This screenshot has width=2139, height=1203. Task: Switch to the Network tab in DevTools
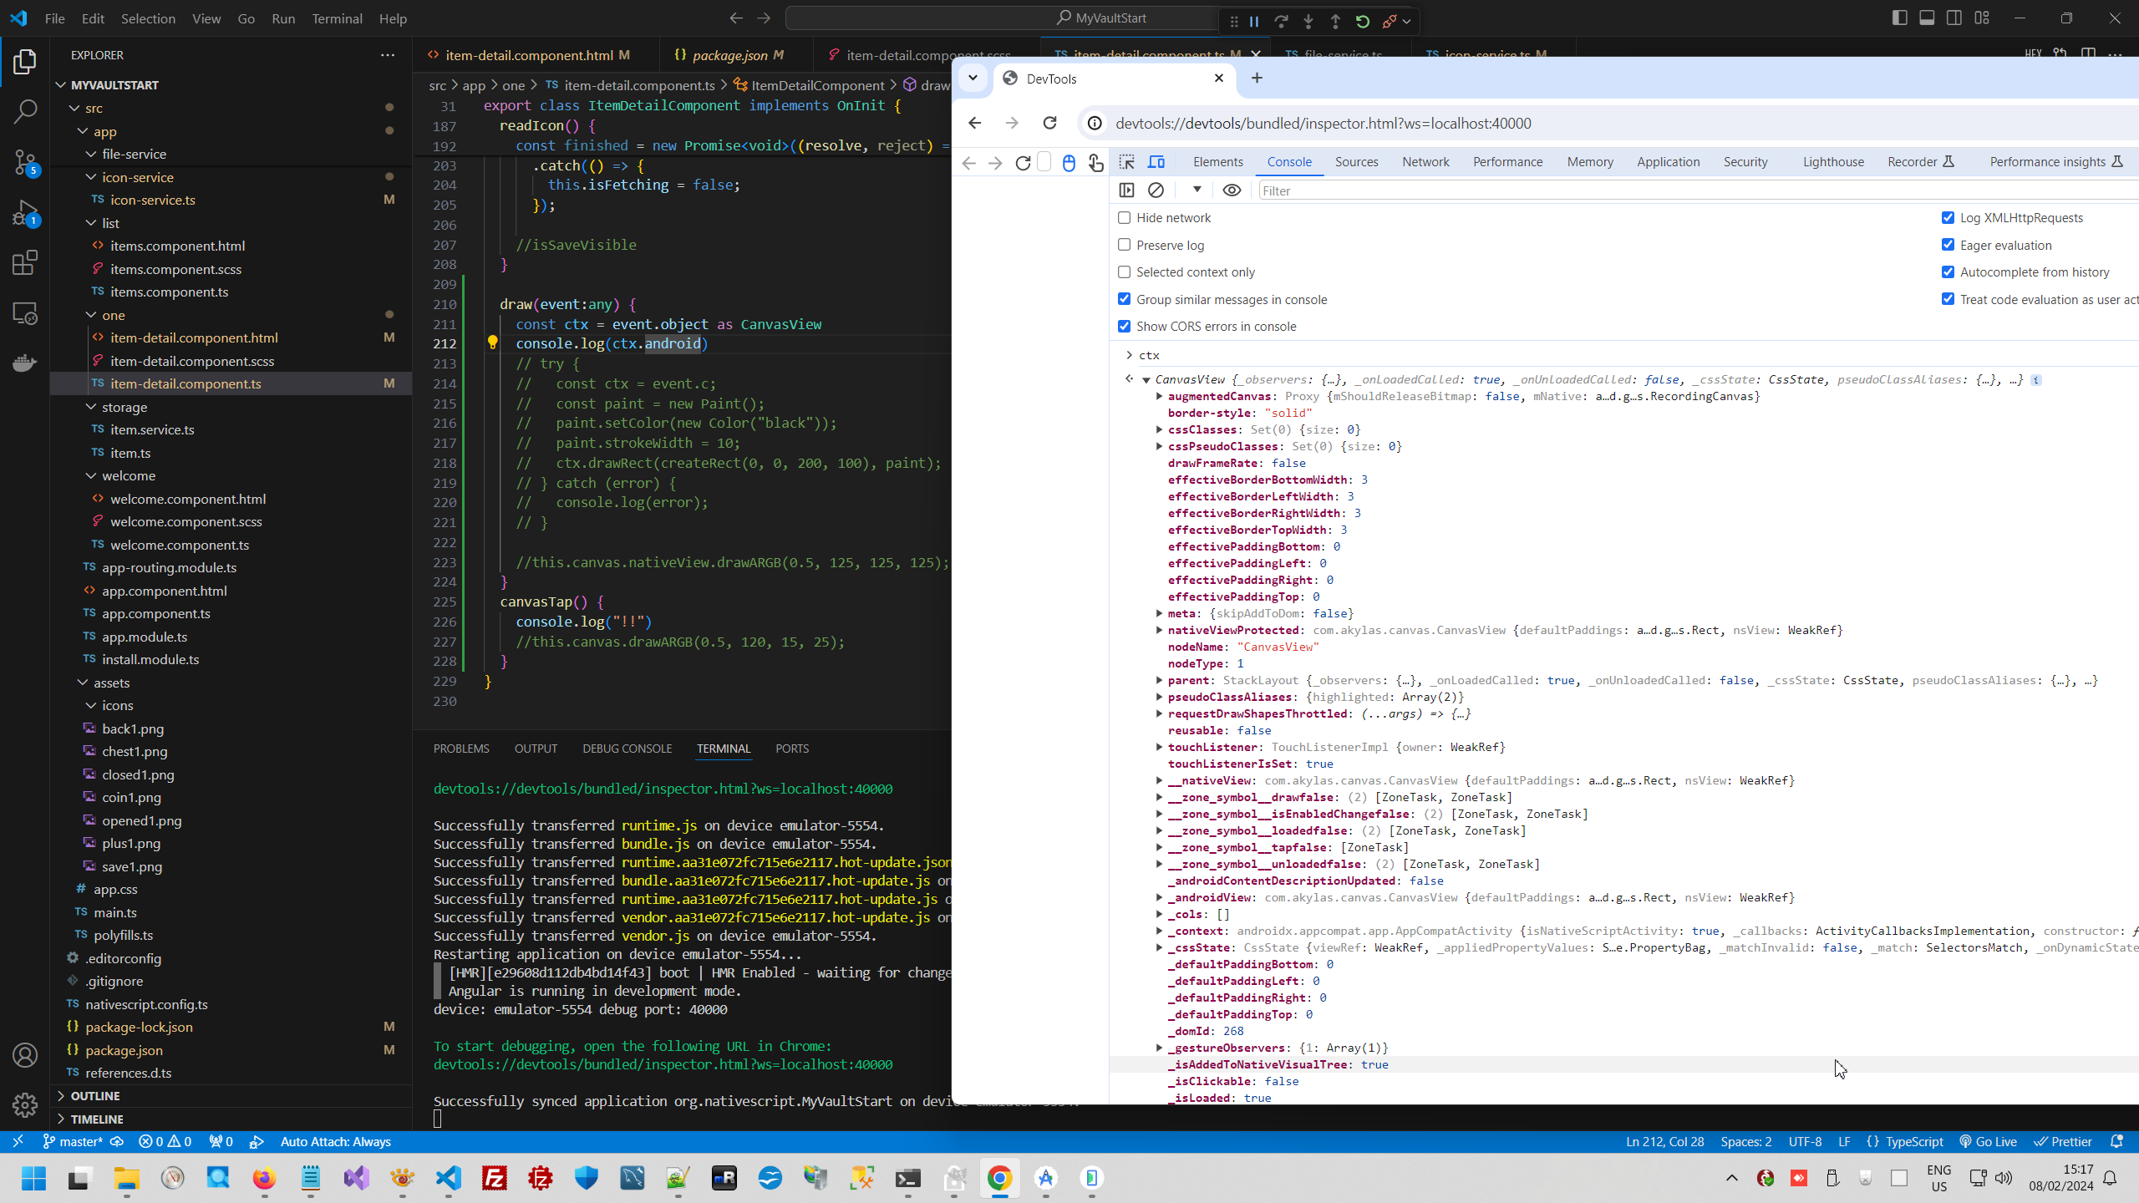click(1425, 161)
